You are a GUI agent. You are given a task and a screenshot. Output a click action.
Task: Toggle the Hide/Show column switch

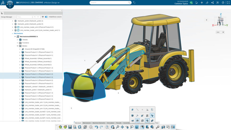coord(47,17)
